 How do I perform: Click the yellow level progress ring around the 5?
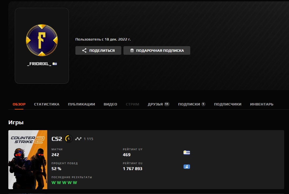tap(67, 138)
